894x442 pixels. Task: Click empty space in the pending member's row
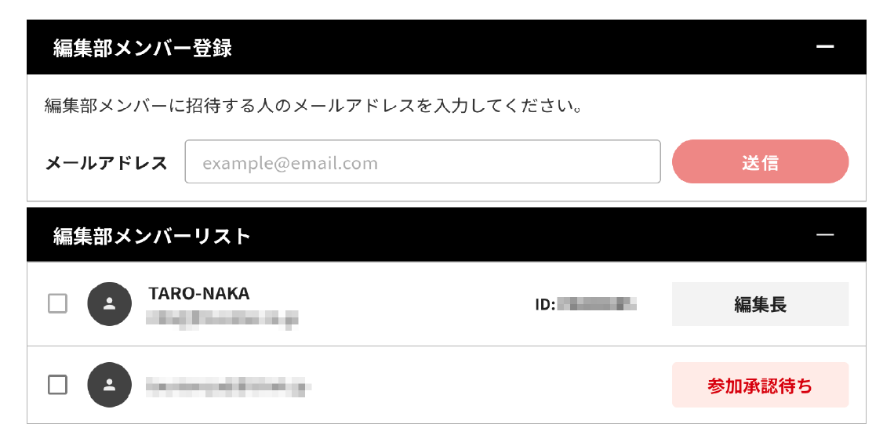[x=486, y=386]
